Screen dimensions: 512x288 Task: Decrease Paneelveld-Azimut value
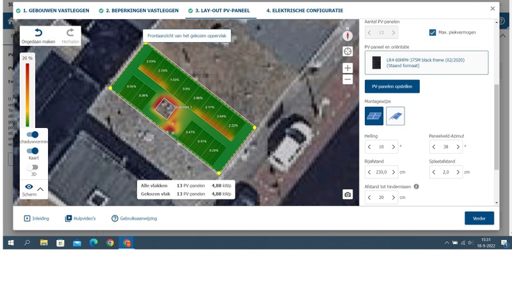point(434,147)
